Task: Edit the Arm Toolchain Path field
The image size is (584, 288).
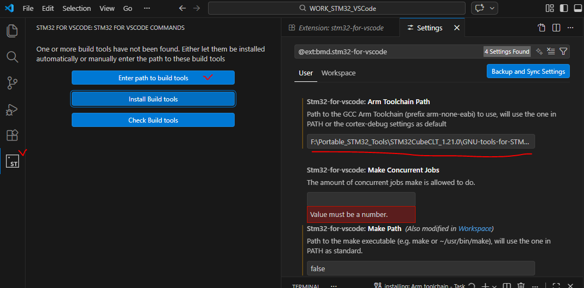Action: click(x=421, y=142)
